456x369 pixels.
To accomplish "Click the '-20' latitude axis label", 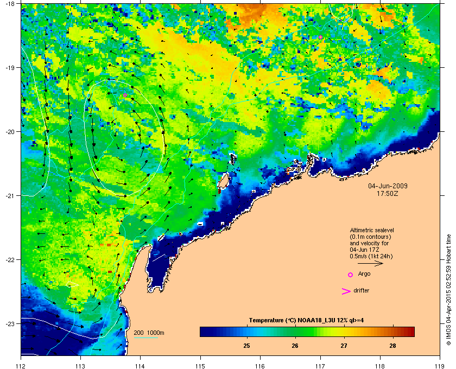I will point(9,132).
